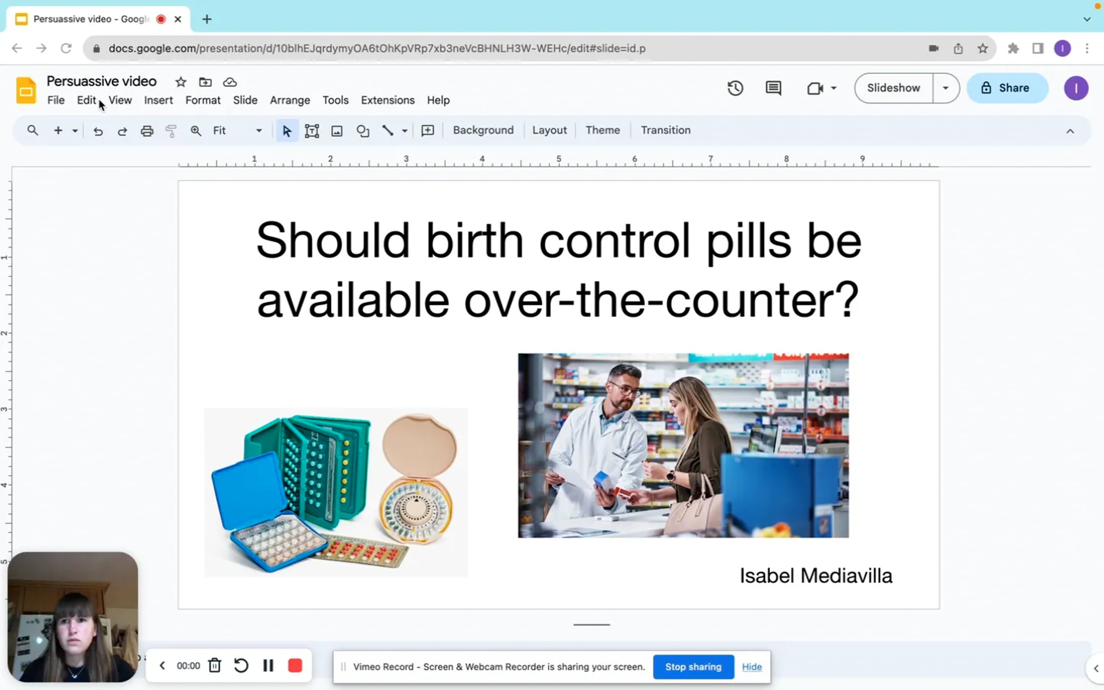The image size is (1104, 690).
Task: Click the Print icon
Action: point(147,131)
